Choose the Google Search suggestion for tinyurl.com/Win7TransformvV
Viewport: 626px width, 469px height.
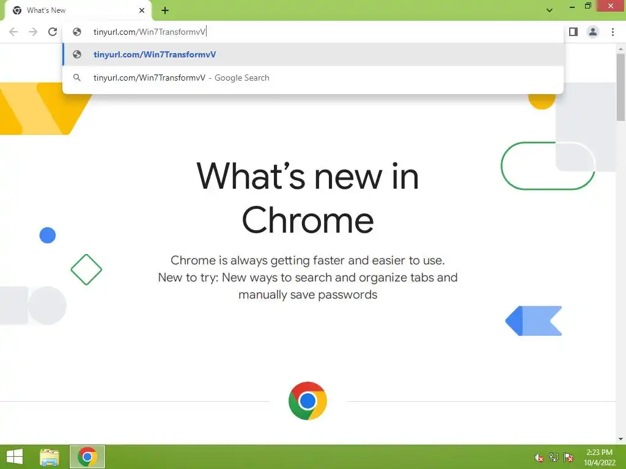tap(313, 78)
